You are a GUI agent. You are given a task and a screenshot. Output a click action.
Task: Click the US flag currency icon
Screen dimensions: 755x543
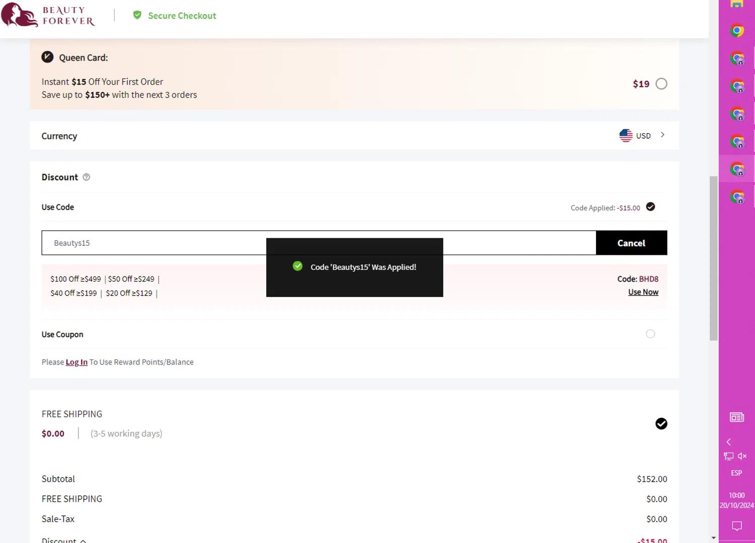(x=626, y=136)
